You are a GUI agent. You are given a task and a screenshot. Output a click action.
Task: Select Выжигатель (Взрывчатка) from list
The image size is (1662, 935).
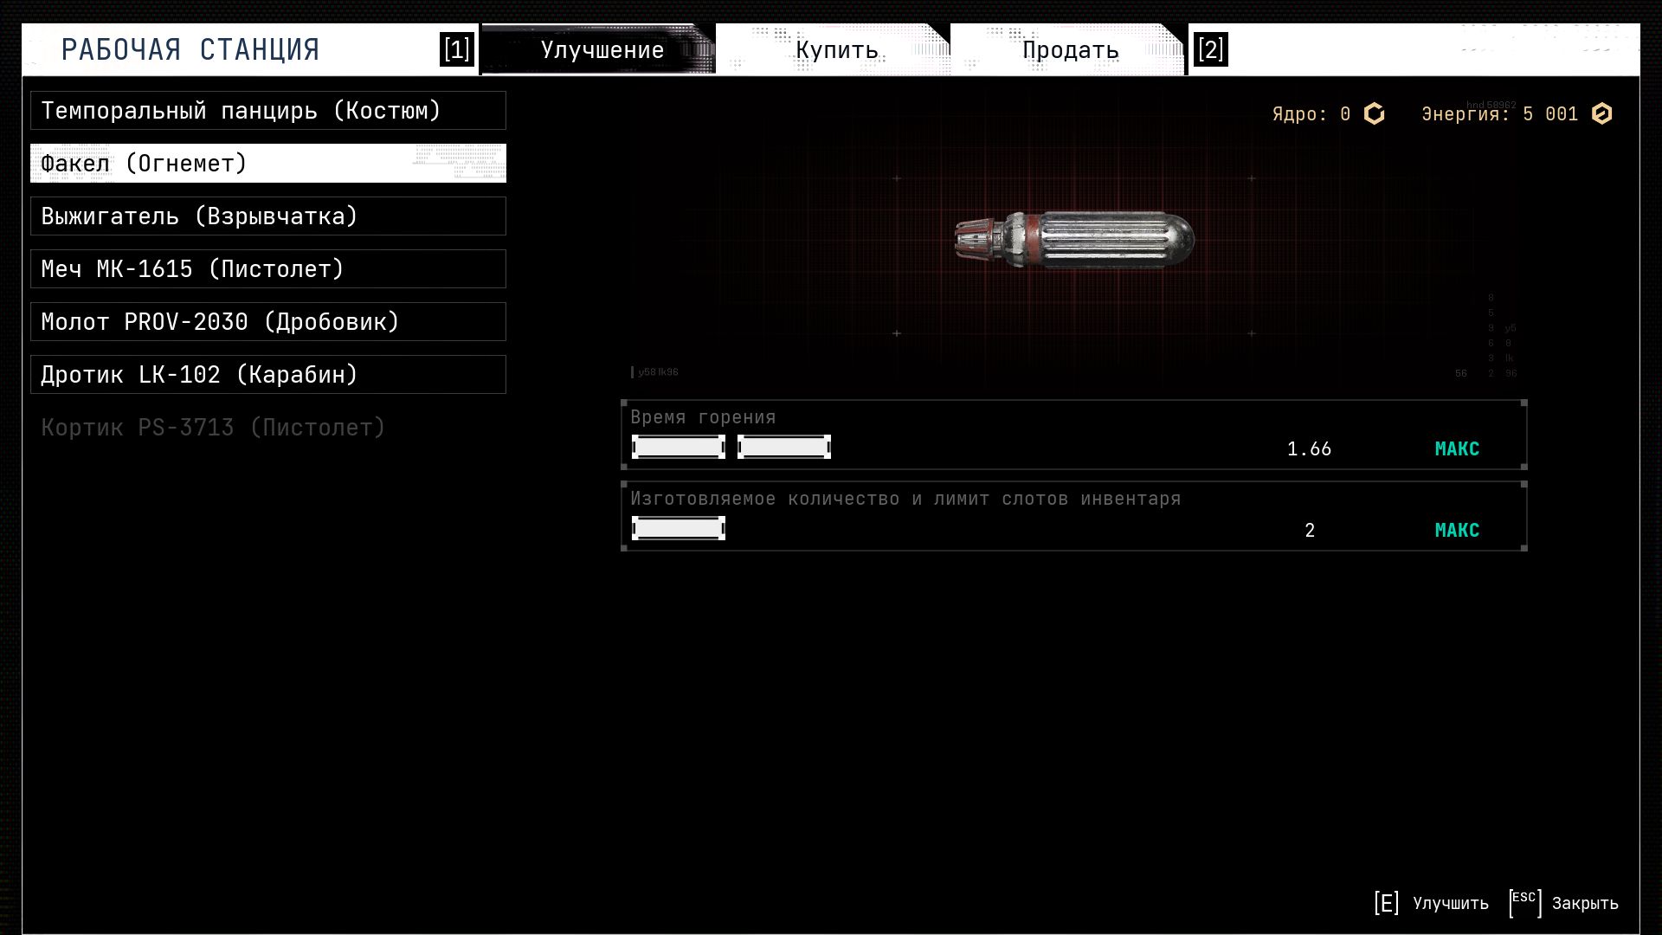click(268, 216)
